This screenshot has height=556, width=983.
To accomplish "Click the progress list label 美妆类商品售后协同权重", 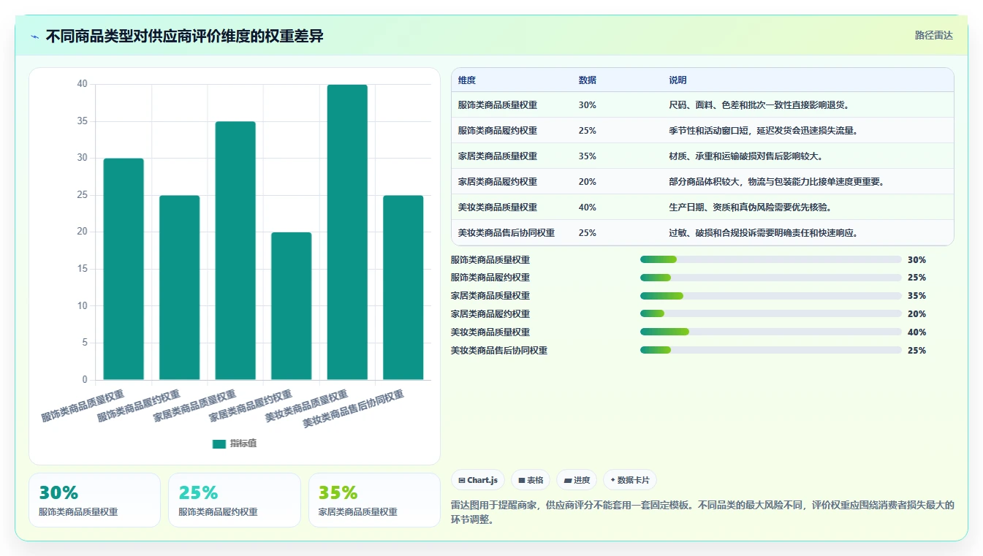I will 499,351.
